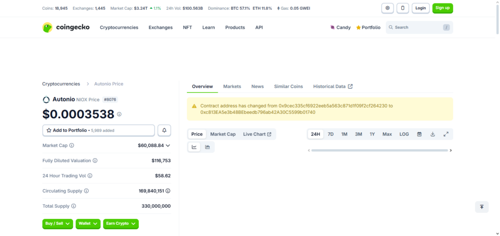The width and height of the screenshot is (500, 236).
Task: Click the #8076 rank badge
Action: click(110, 100)
